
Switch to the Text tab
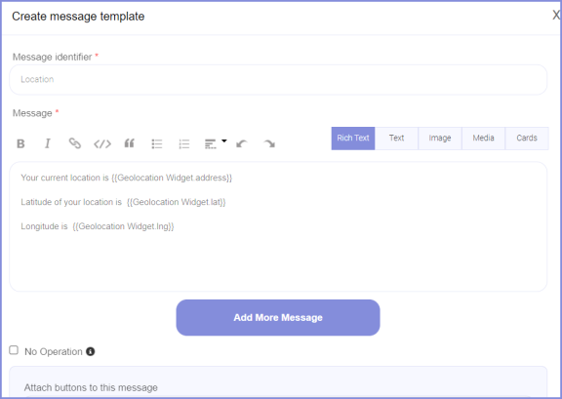[396, 138]
